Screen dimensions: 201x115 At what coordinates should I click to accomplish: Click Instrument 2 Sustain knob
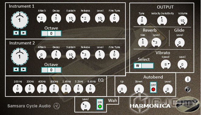[71, 54]
